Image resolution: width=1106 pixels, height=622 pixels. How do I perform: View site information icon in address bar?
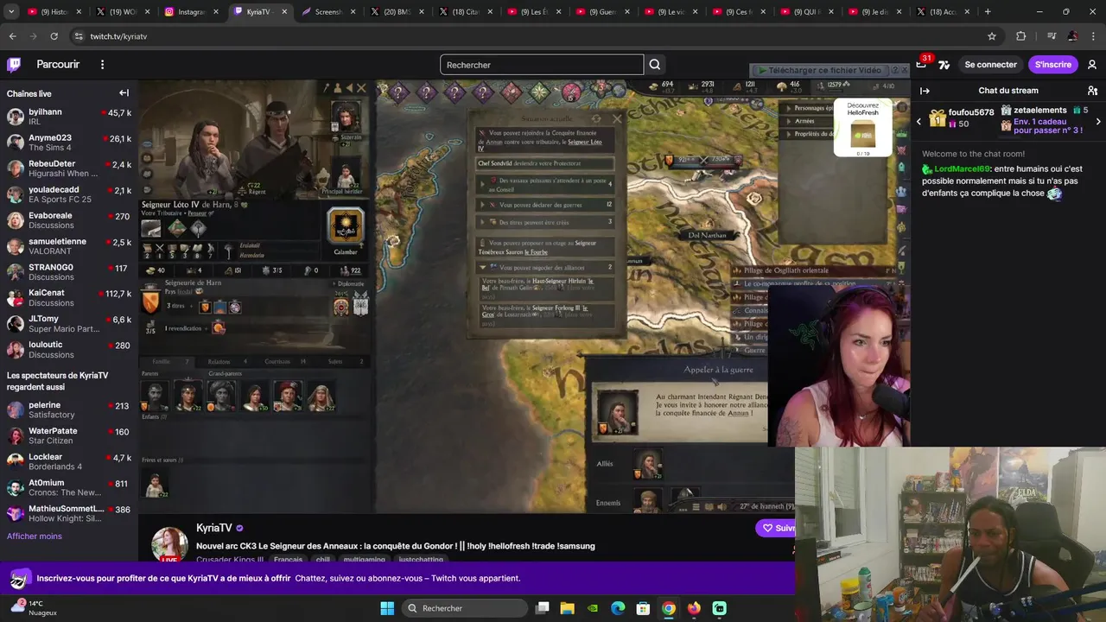[x=78, y=36]
